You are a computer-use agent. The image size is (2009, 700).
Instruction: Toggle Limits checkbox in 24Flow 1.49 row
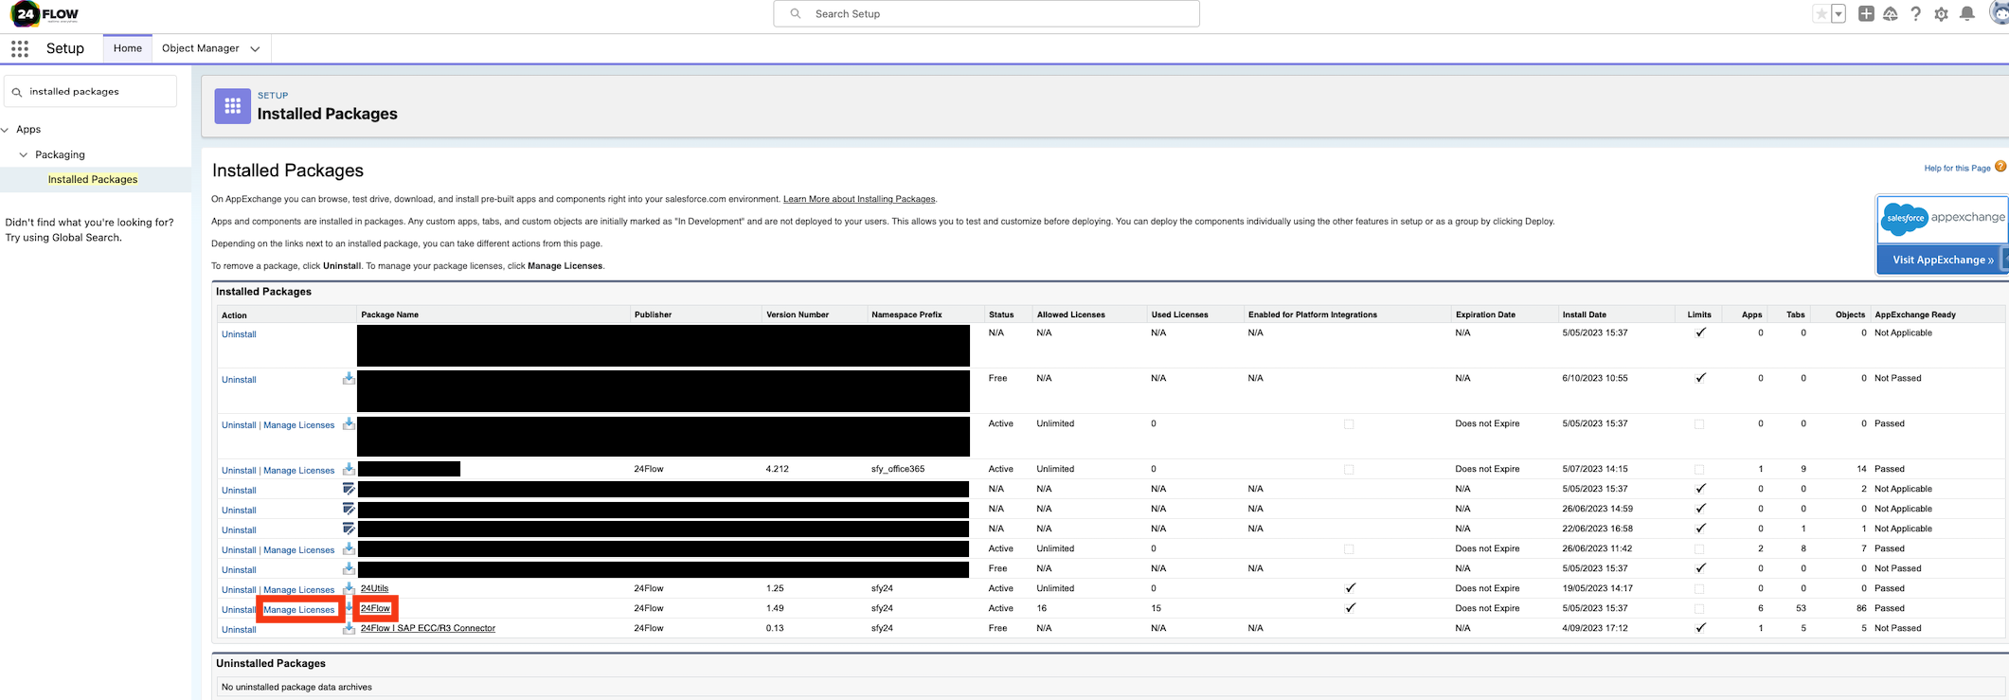[x=1699, y=609]
